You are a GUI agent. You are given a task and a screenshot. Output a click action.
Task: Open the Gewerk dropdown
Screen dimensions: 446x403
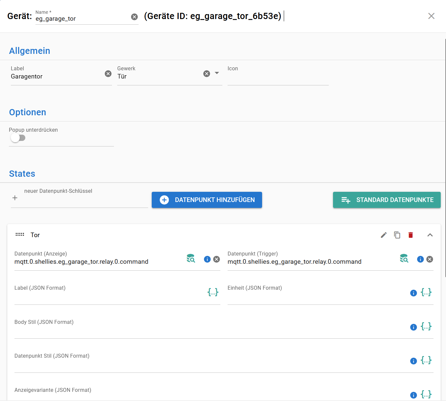coord(217,73)
